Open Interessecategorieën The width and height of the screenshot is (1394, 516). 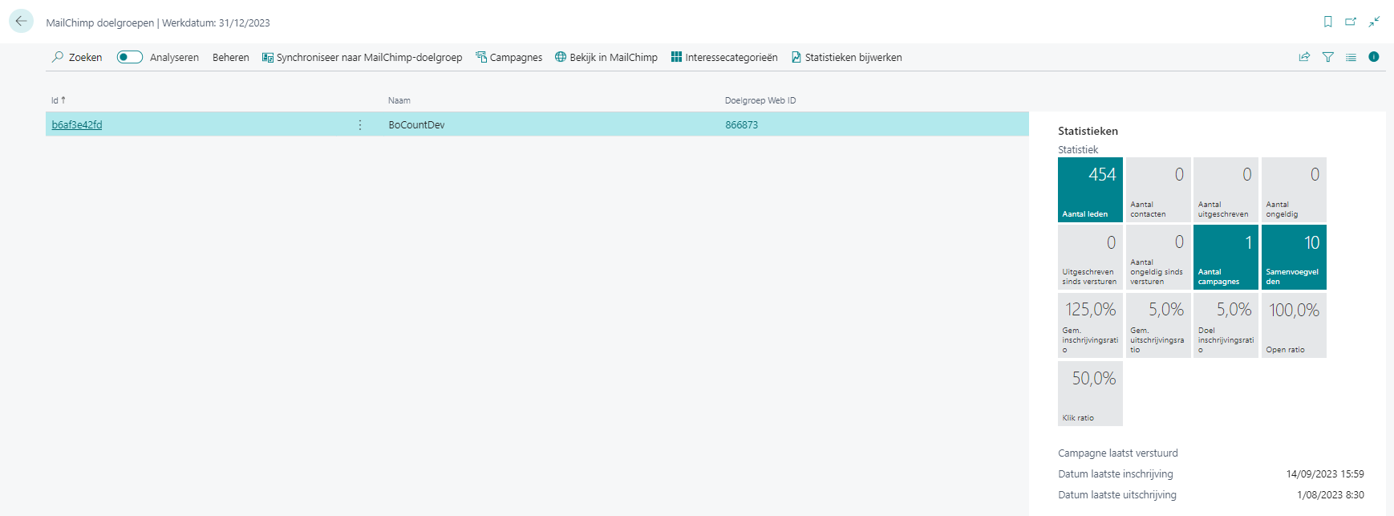[x=724, y=57]
